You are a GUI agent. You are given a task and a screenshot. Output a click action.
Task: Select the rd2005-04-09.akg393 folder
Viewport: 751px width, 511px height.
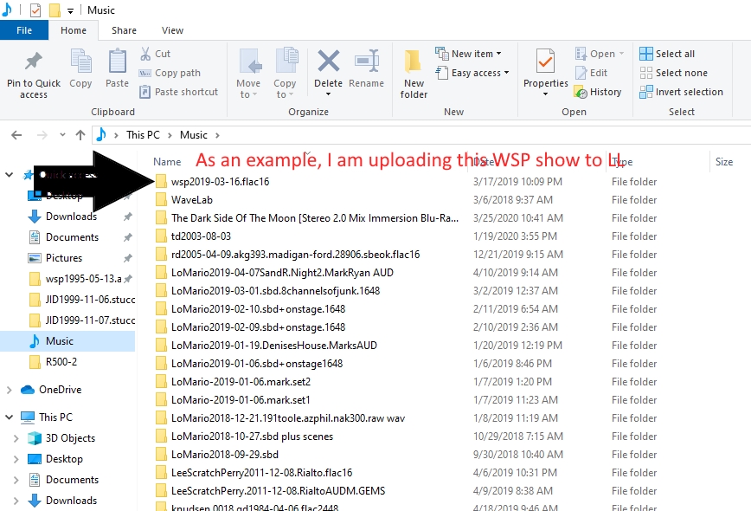point(295,255)
